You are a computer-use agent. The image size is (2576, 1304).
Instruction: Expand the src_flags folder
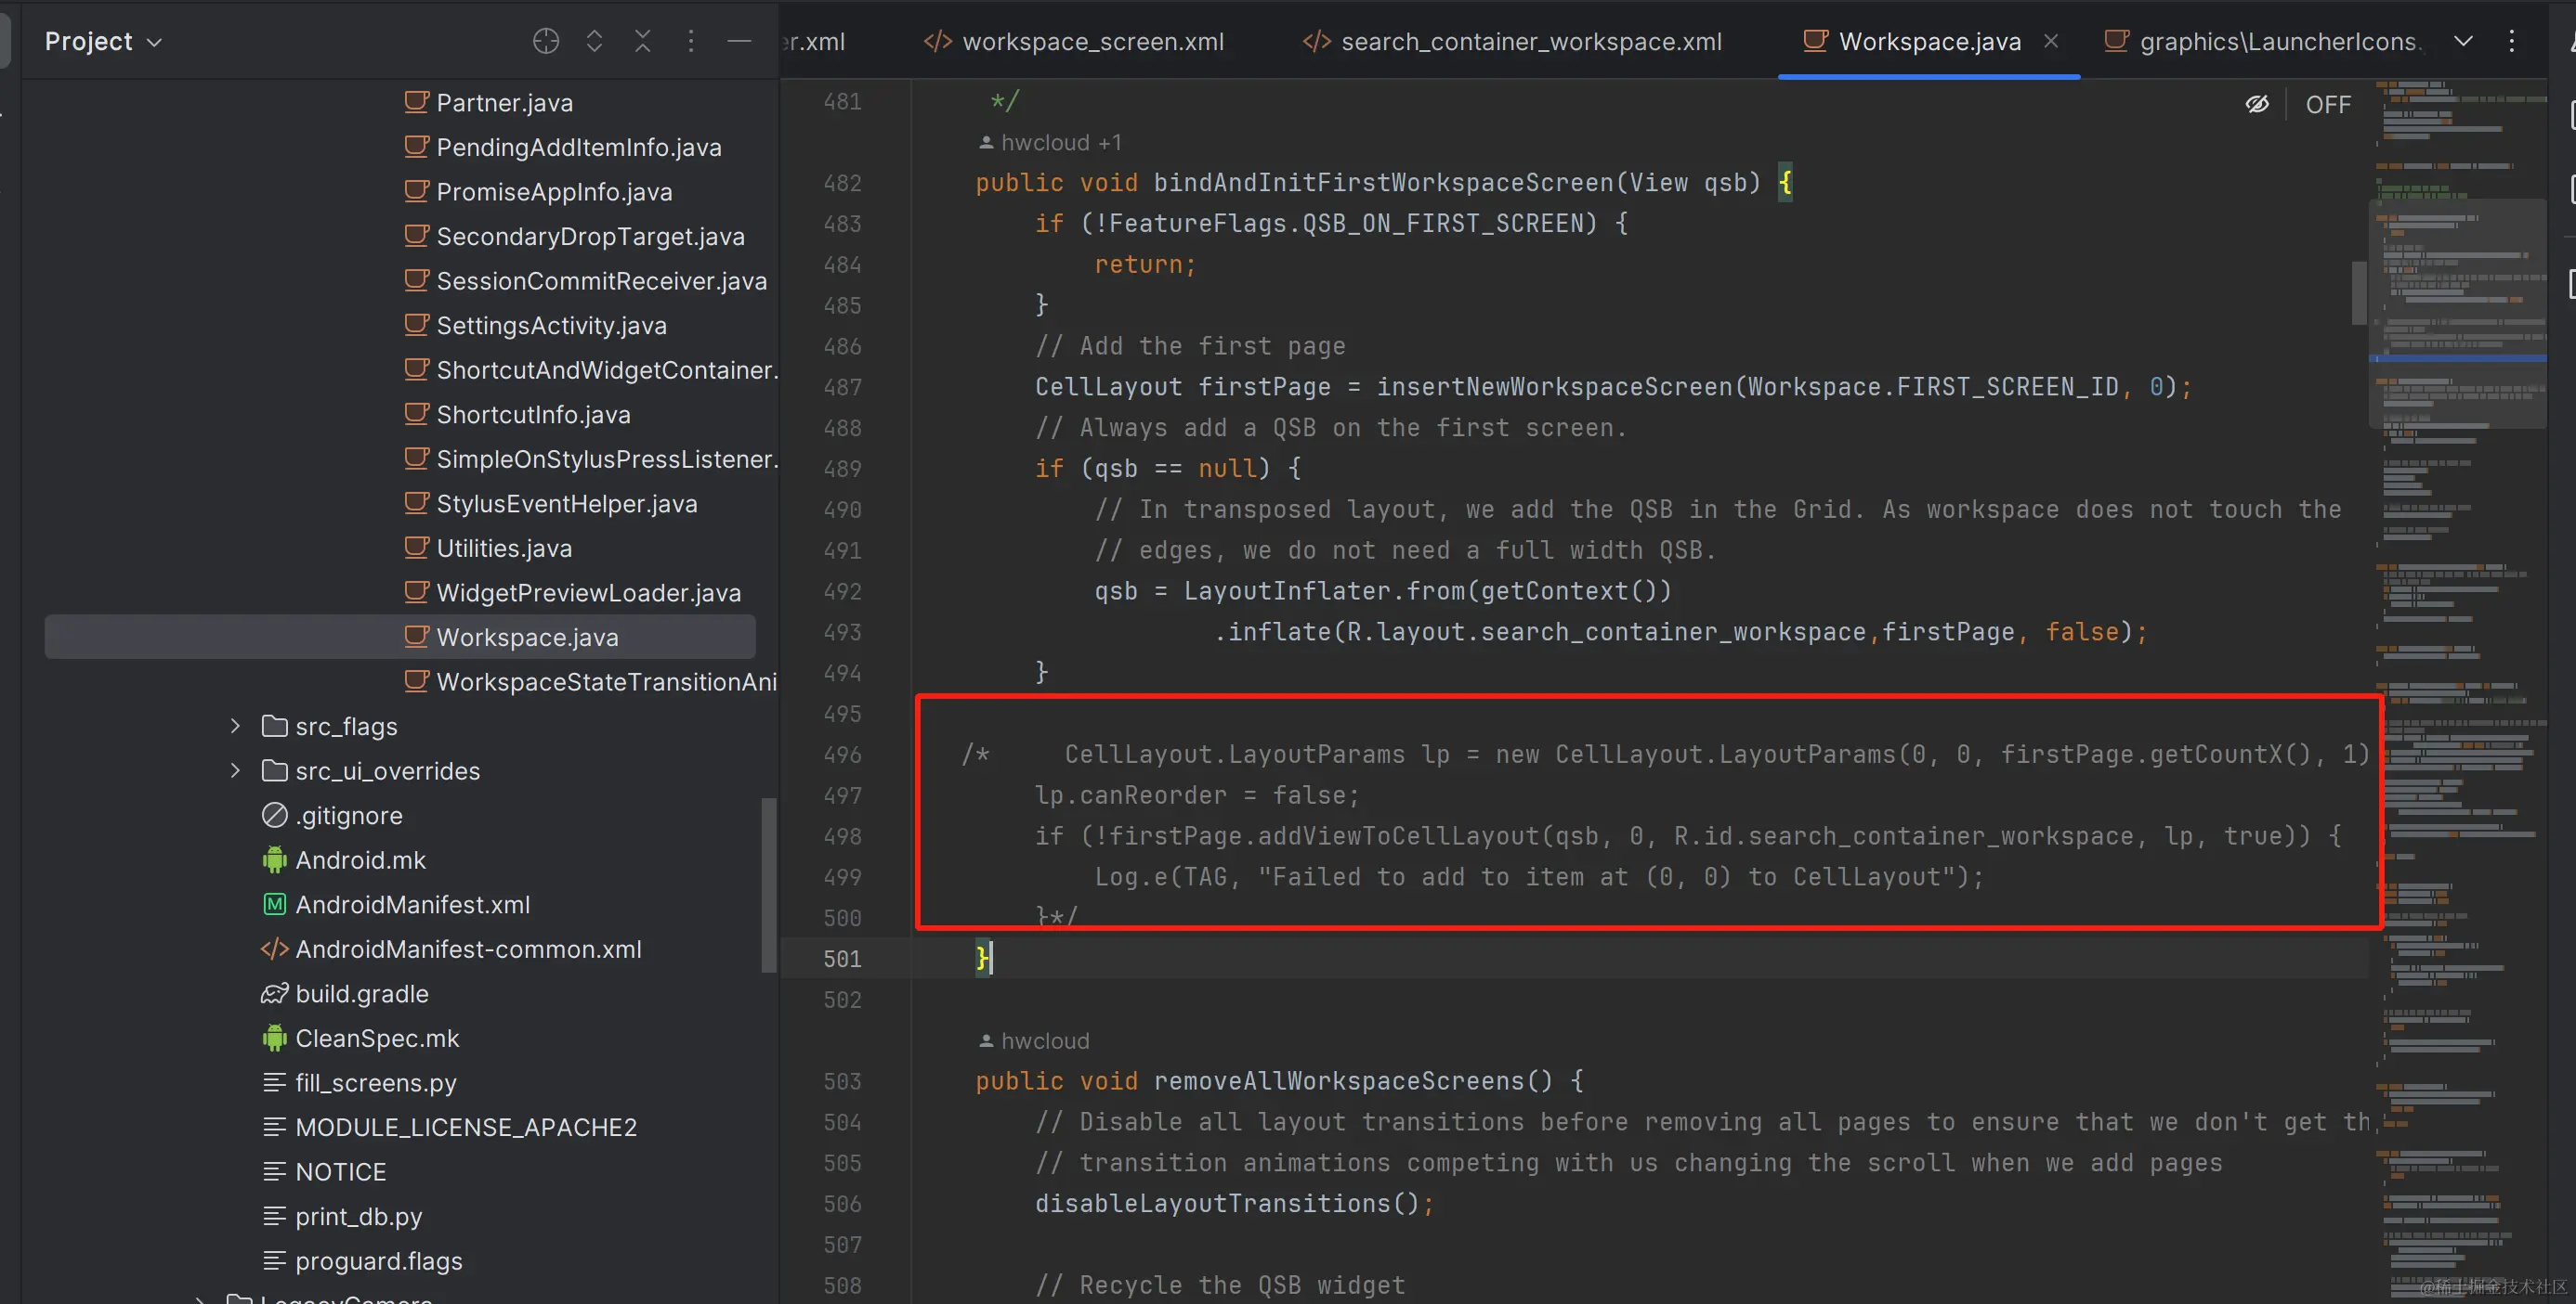[x=235, y=727]
